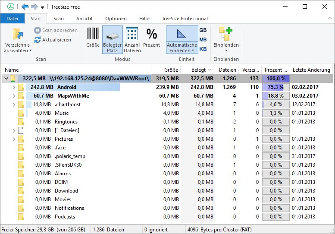Click the .chartboost folder icon
Viewport: 335px width, 234px height.
(21, 104)
